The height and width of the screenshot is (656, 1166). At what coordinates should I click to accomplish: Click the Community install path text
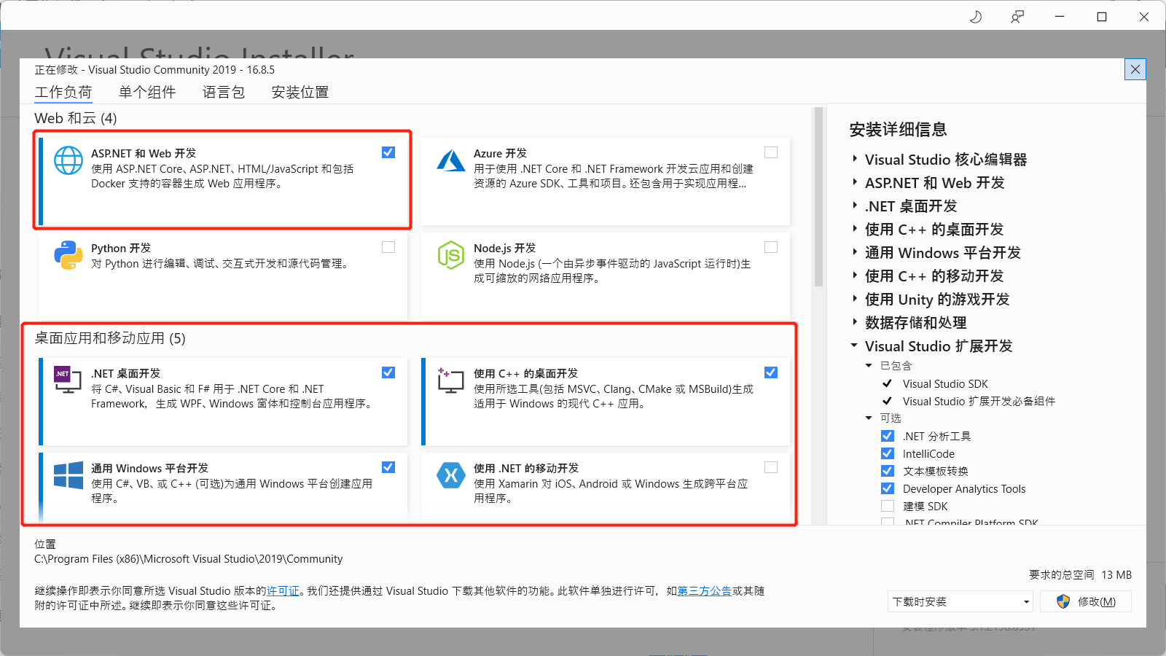pos(188,559)
